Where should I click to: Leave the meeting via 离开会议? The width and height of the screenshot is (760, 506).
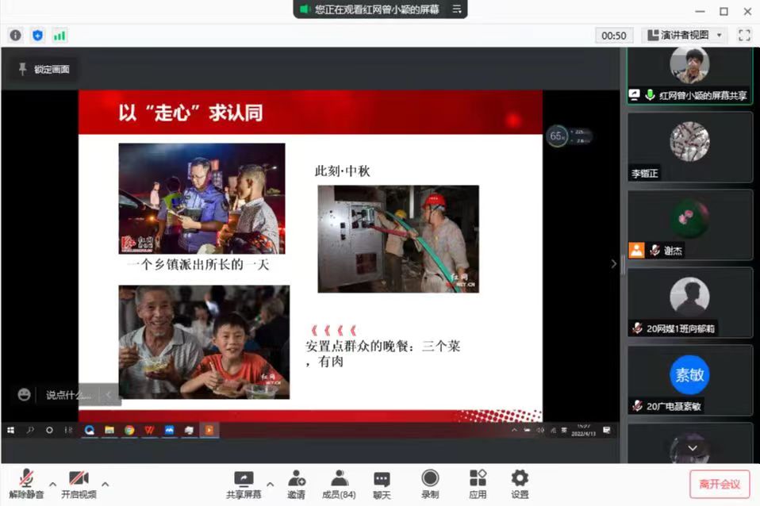click(x=720, y=484)
